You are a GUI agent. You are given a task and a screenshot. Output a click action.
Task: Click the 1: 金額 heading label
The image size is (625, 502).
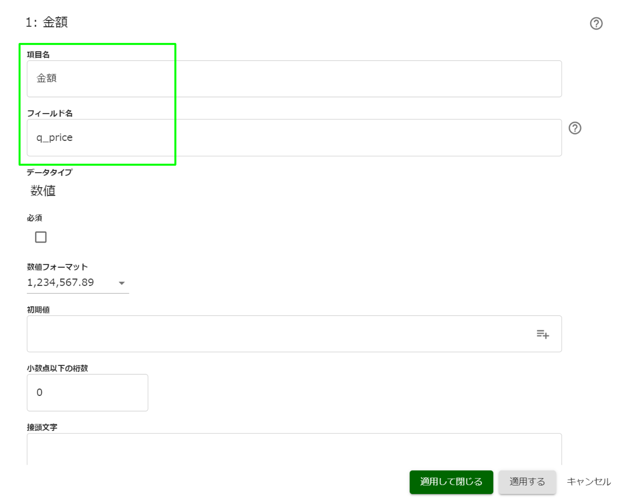click(47, 21)
